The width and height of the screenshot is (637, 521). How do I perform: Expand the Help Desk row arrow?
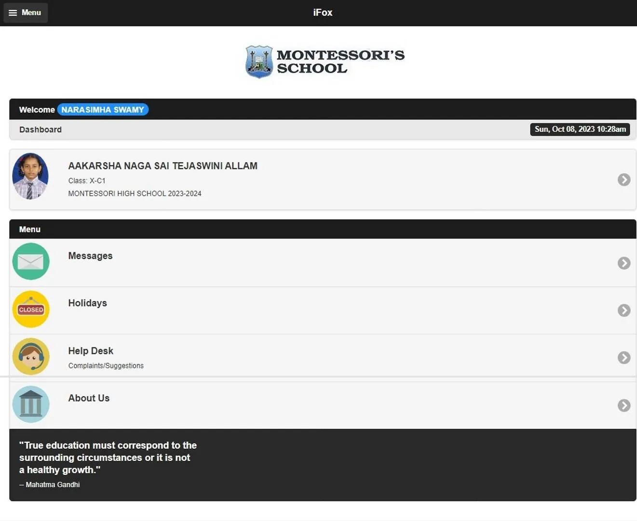(624, 357)
